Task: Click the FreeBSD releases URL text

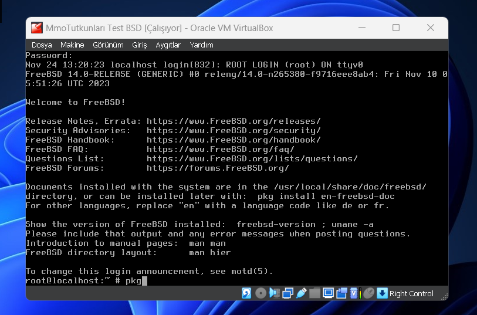Action: click(x=234, y=121)
